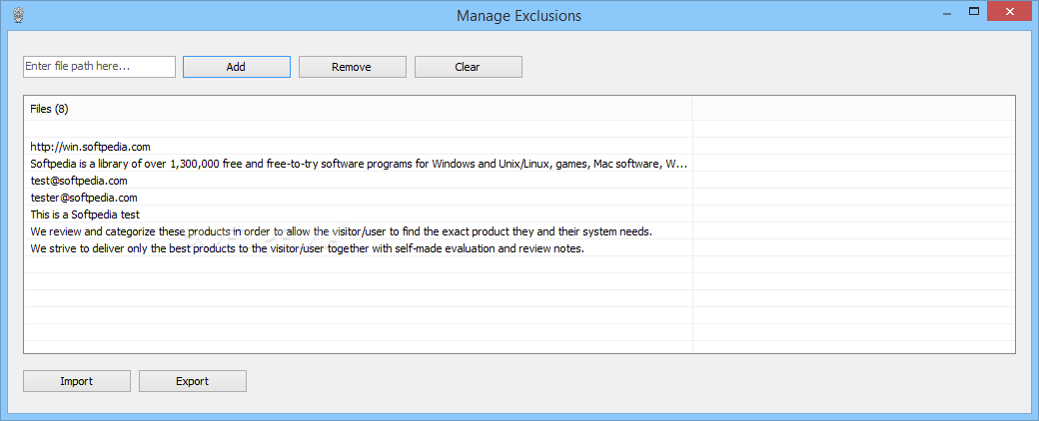Click the Add button
The width and height of the screenshot is (1039, 421).
coord(237,67)
